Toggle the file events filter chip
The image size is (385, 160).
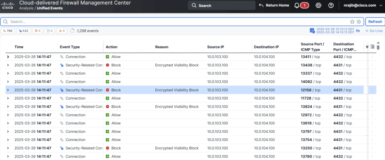point(50,31)
